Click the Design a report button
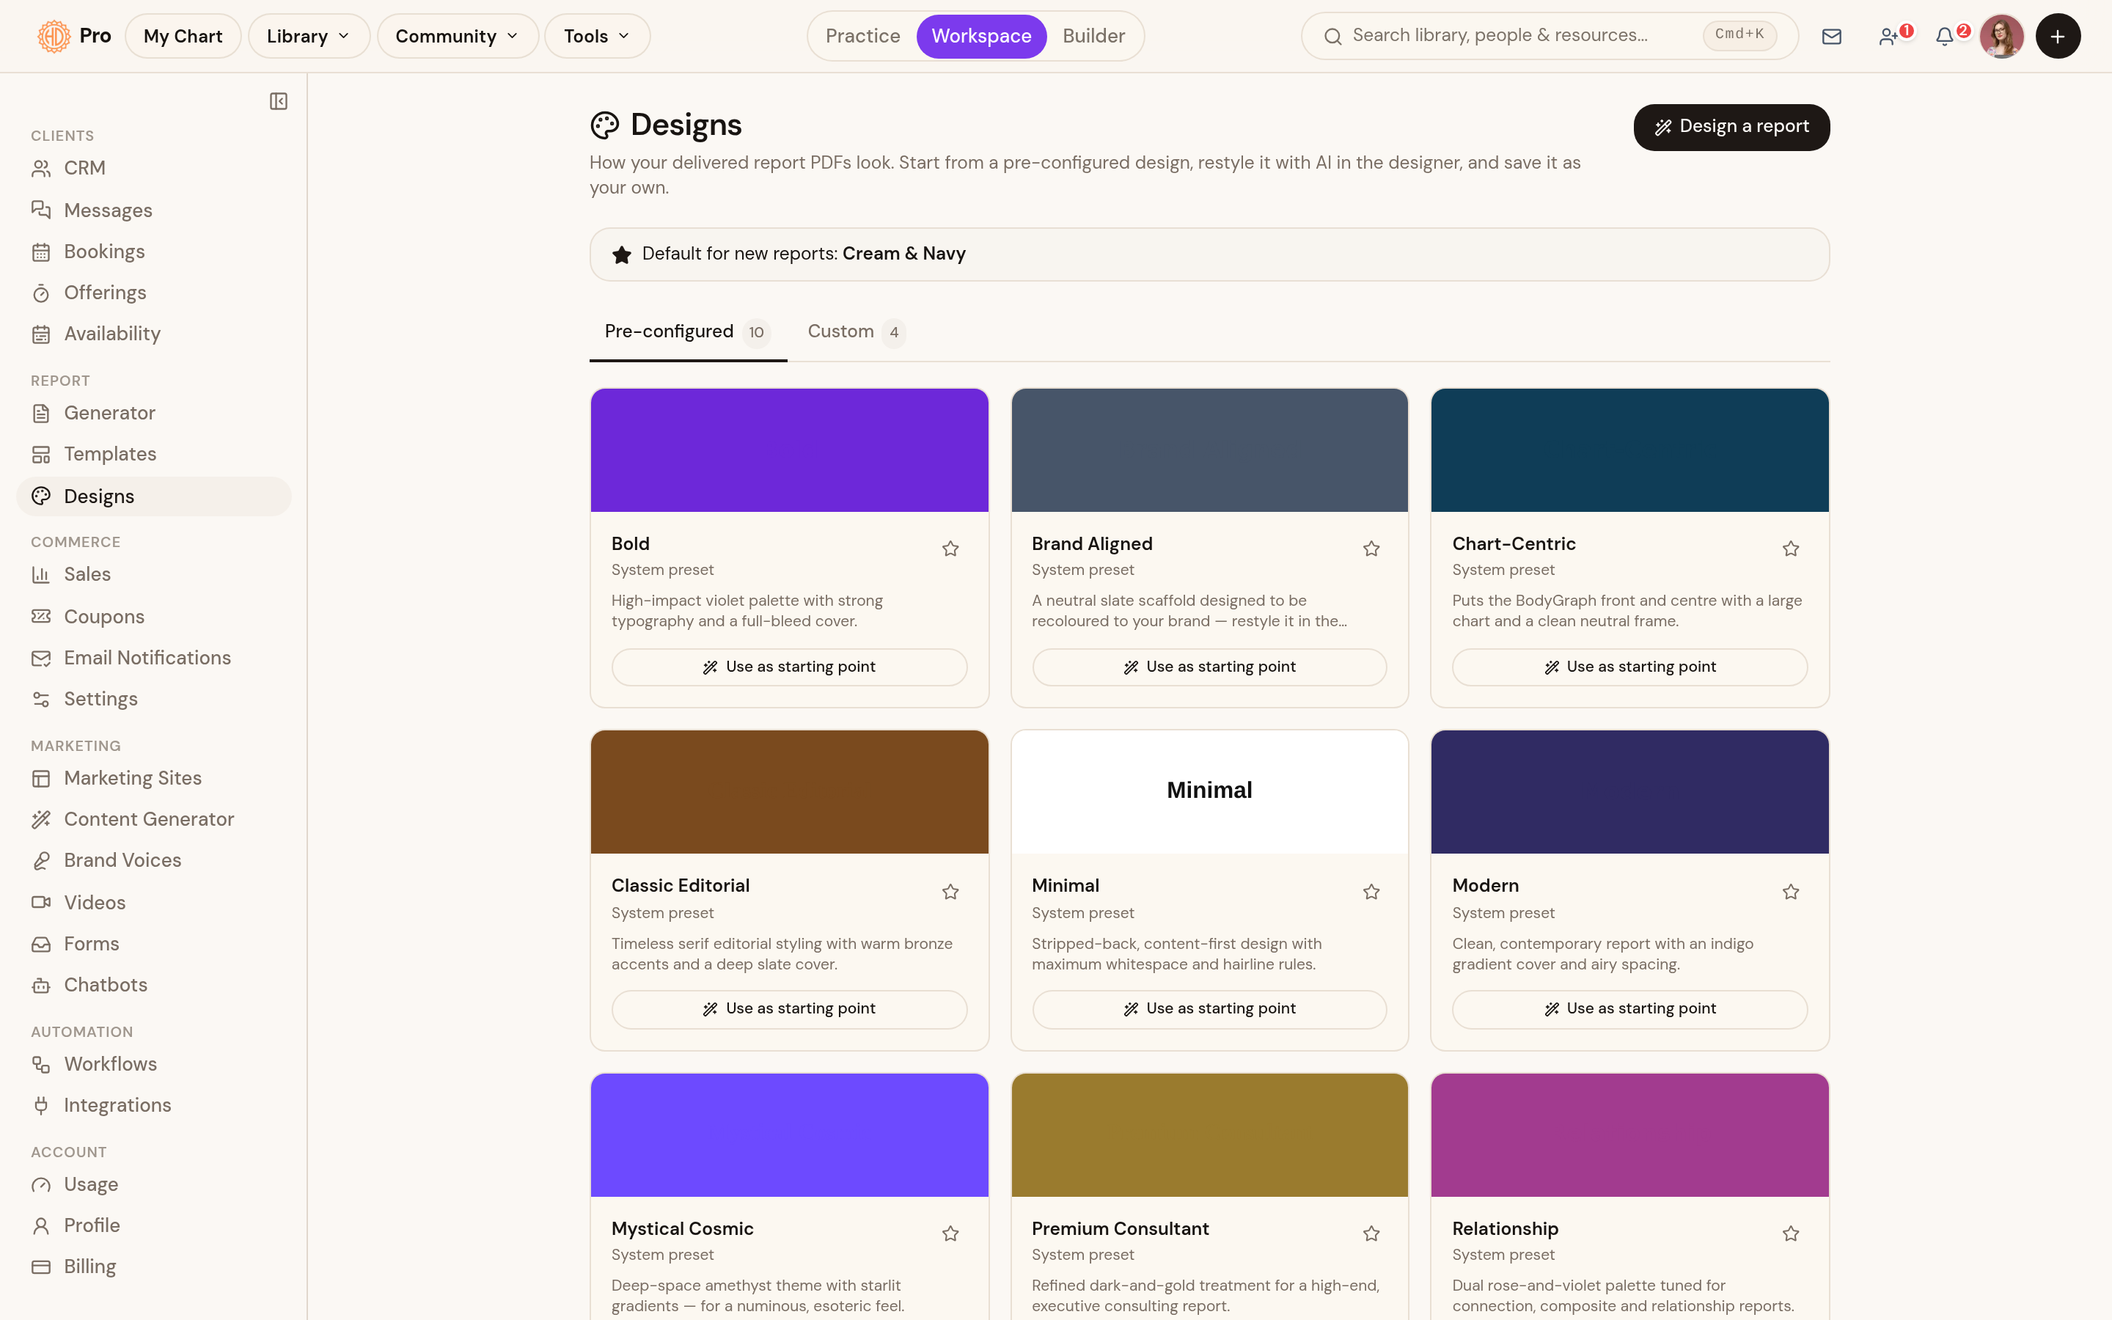Image resolution: width=2112 pixels, height=1320 pixels. click(1731, 127)
